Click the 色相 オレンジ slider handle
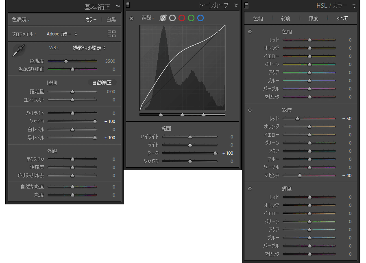This screenshot has height=263, width=366. (x=309, y=48)
